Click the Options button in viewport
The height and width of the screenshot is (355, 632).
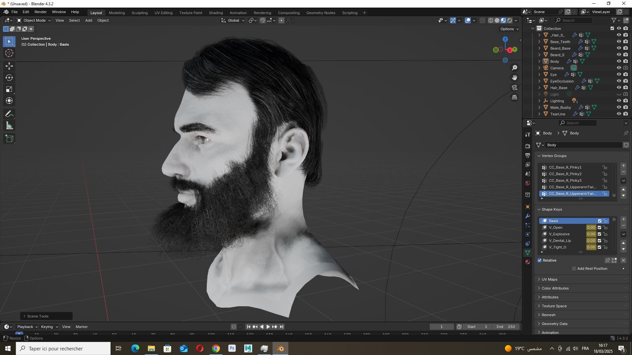tap(509, 29)
